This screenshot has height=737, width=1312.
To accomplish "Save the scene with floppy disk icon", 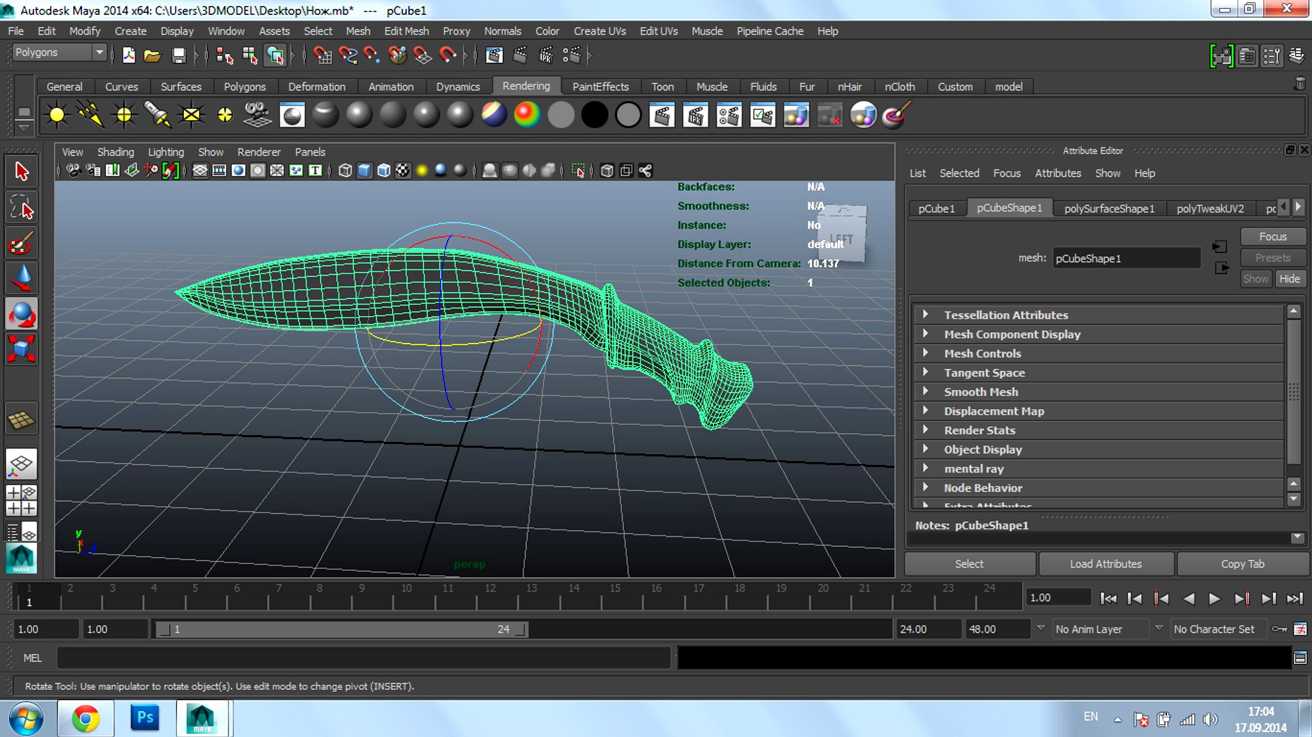I will pyautogui.click(x=178, y=55).
